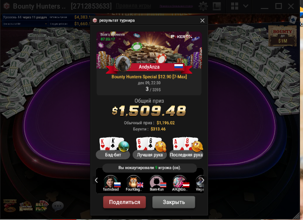Click the AndyAnza profile avatar
Viewport: 303px width, 220px height.
point(123,63)
